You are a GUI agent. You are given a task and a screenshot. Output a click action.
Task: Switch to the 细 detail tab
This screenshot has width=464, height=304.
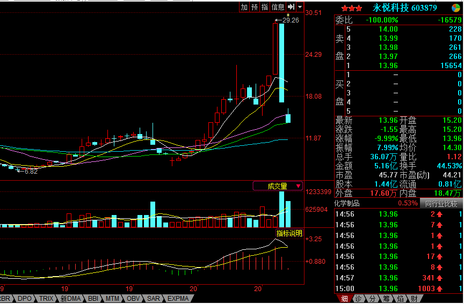pyautogui.click(x=344, y=299)
